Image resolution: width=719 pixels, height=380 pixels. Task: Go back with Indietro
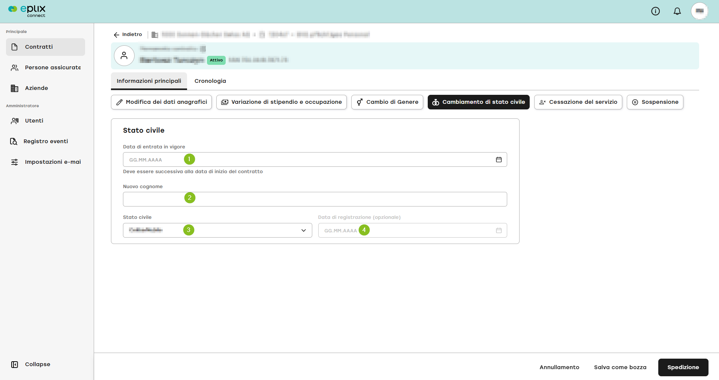[127, 34]
